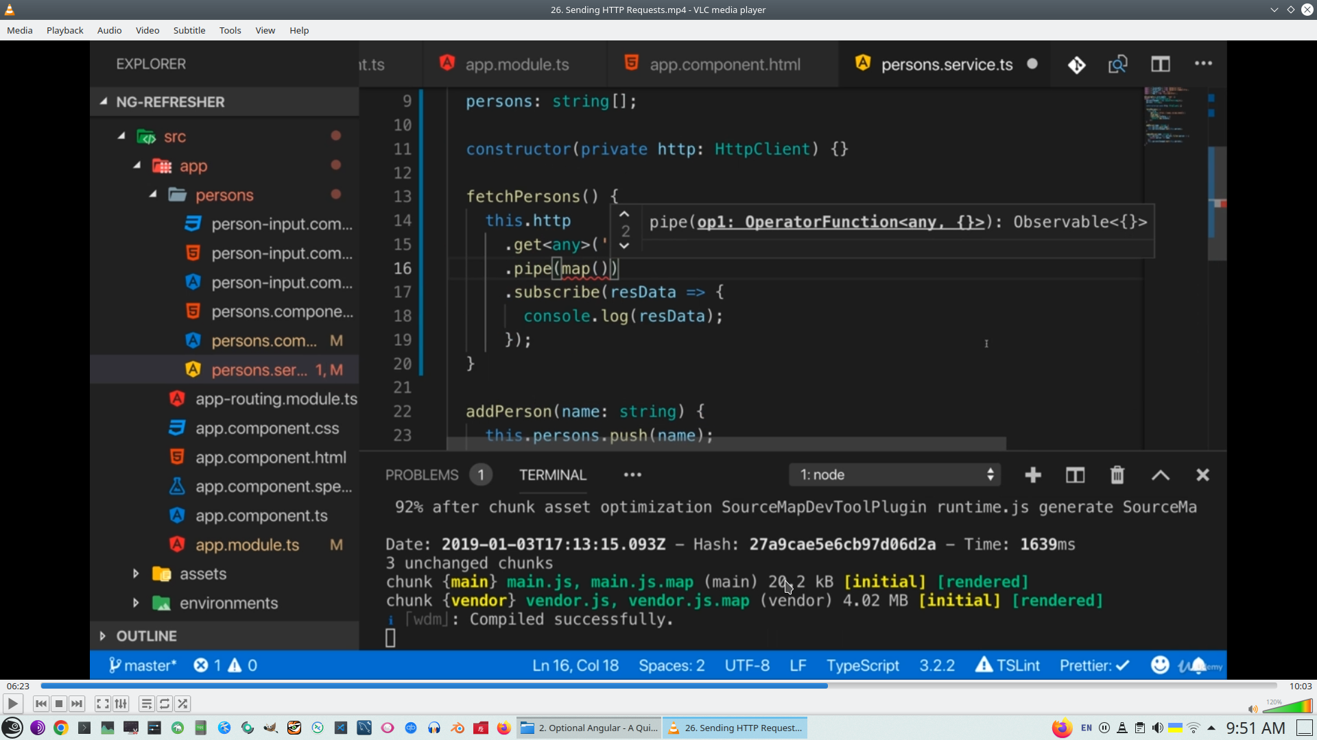Open Google Chrome from the taskbar
The height and width of the screenshot is (740, 1317).
pyautogui.click(x=61, y=728)
